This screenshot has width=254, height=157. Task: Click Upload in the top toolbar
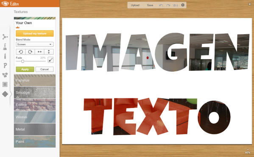click(x=135, y=5)
